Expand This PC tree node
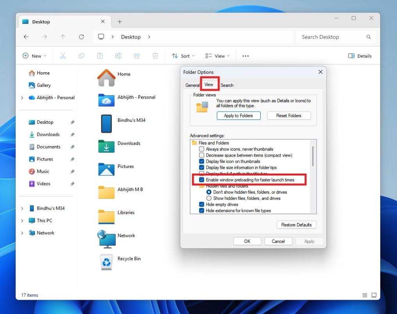The height and width of the screenshot is (314, 397). pos(22,221)
